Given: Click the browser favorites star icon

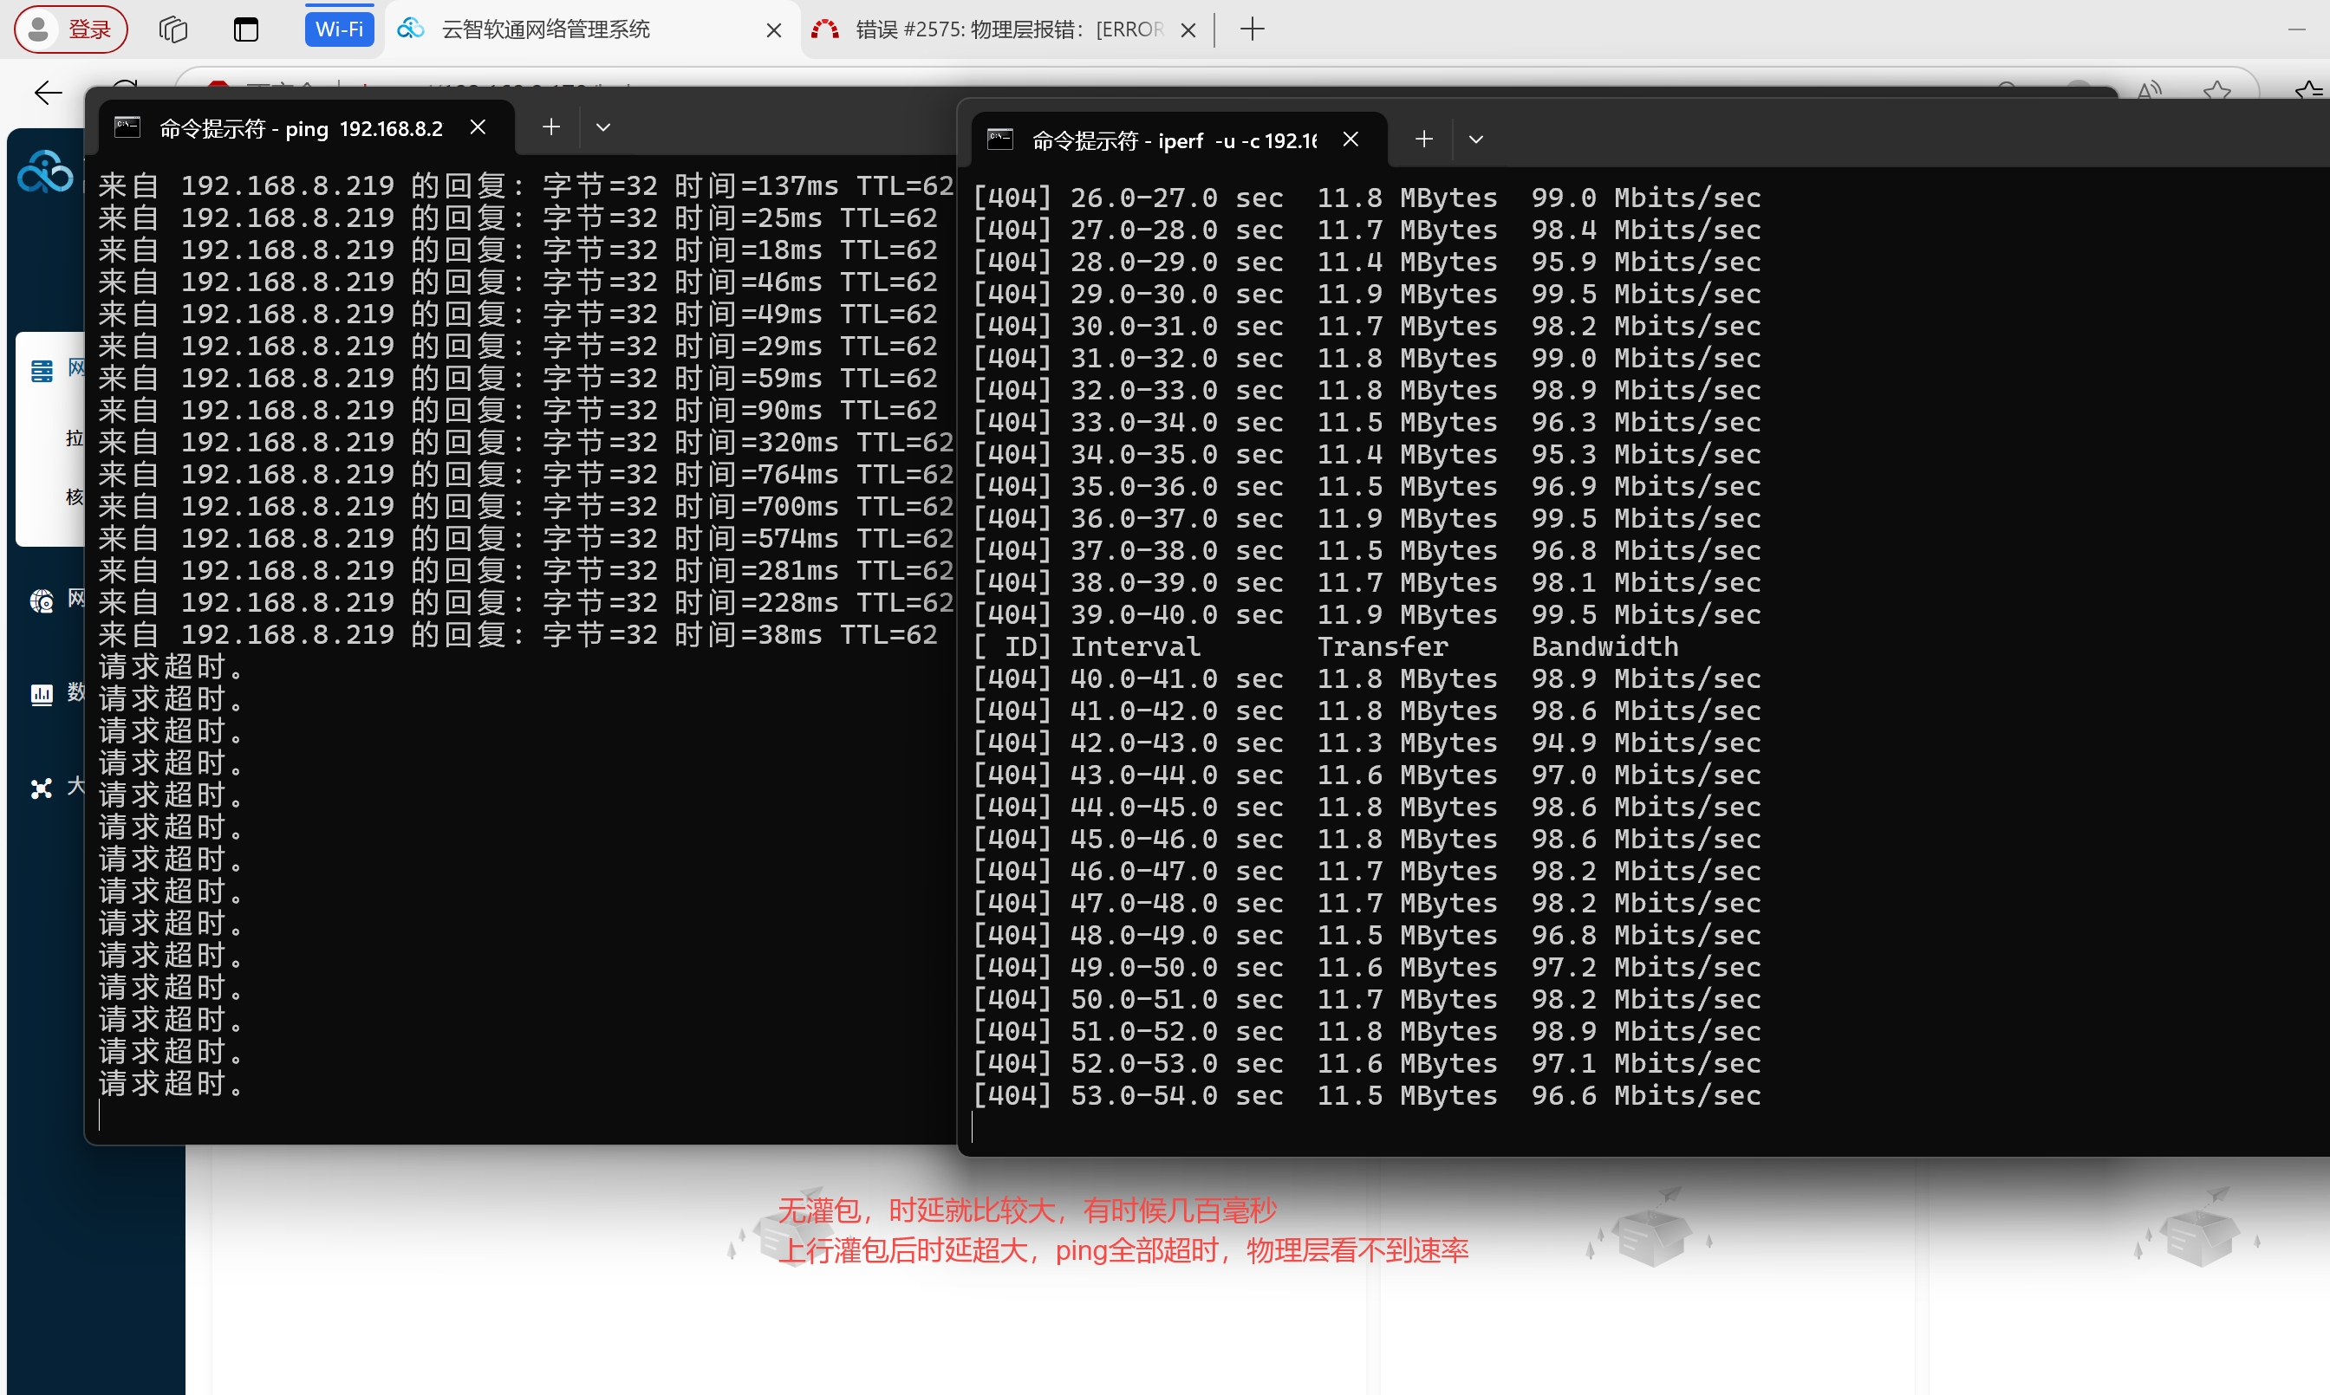Looking at the screenshot, I should [x=2216, y=92].
